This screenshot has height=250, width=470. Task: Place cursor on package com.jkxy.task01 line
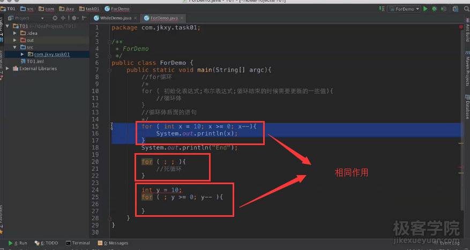[x=156, y=27]
